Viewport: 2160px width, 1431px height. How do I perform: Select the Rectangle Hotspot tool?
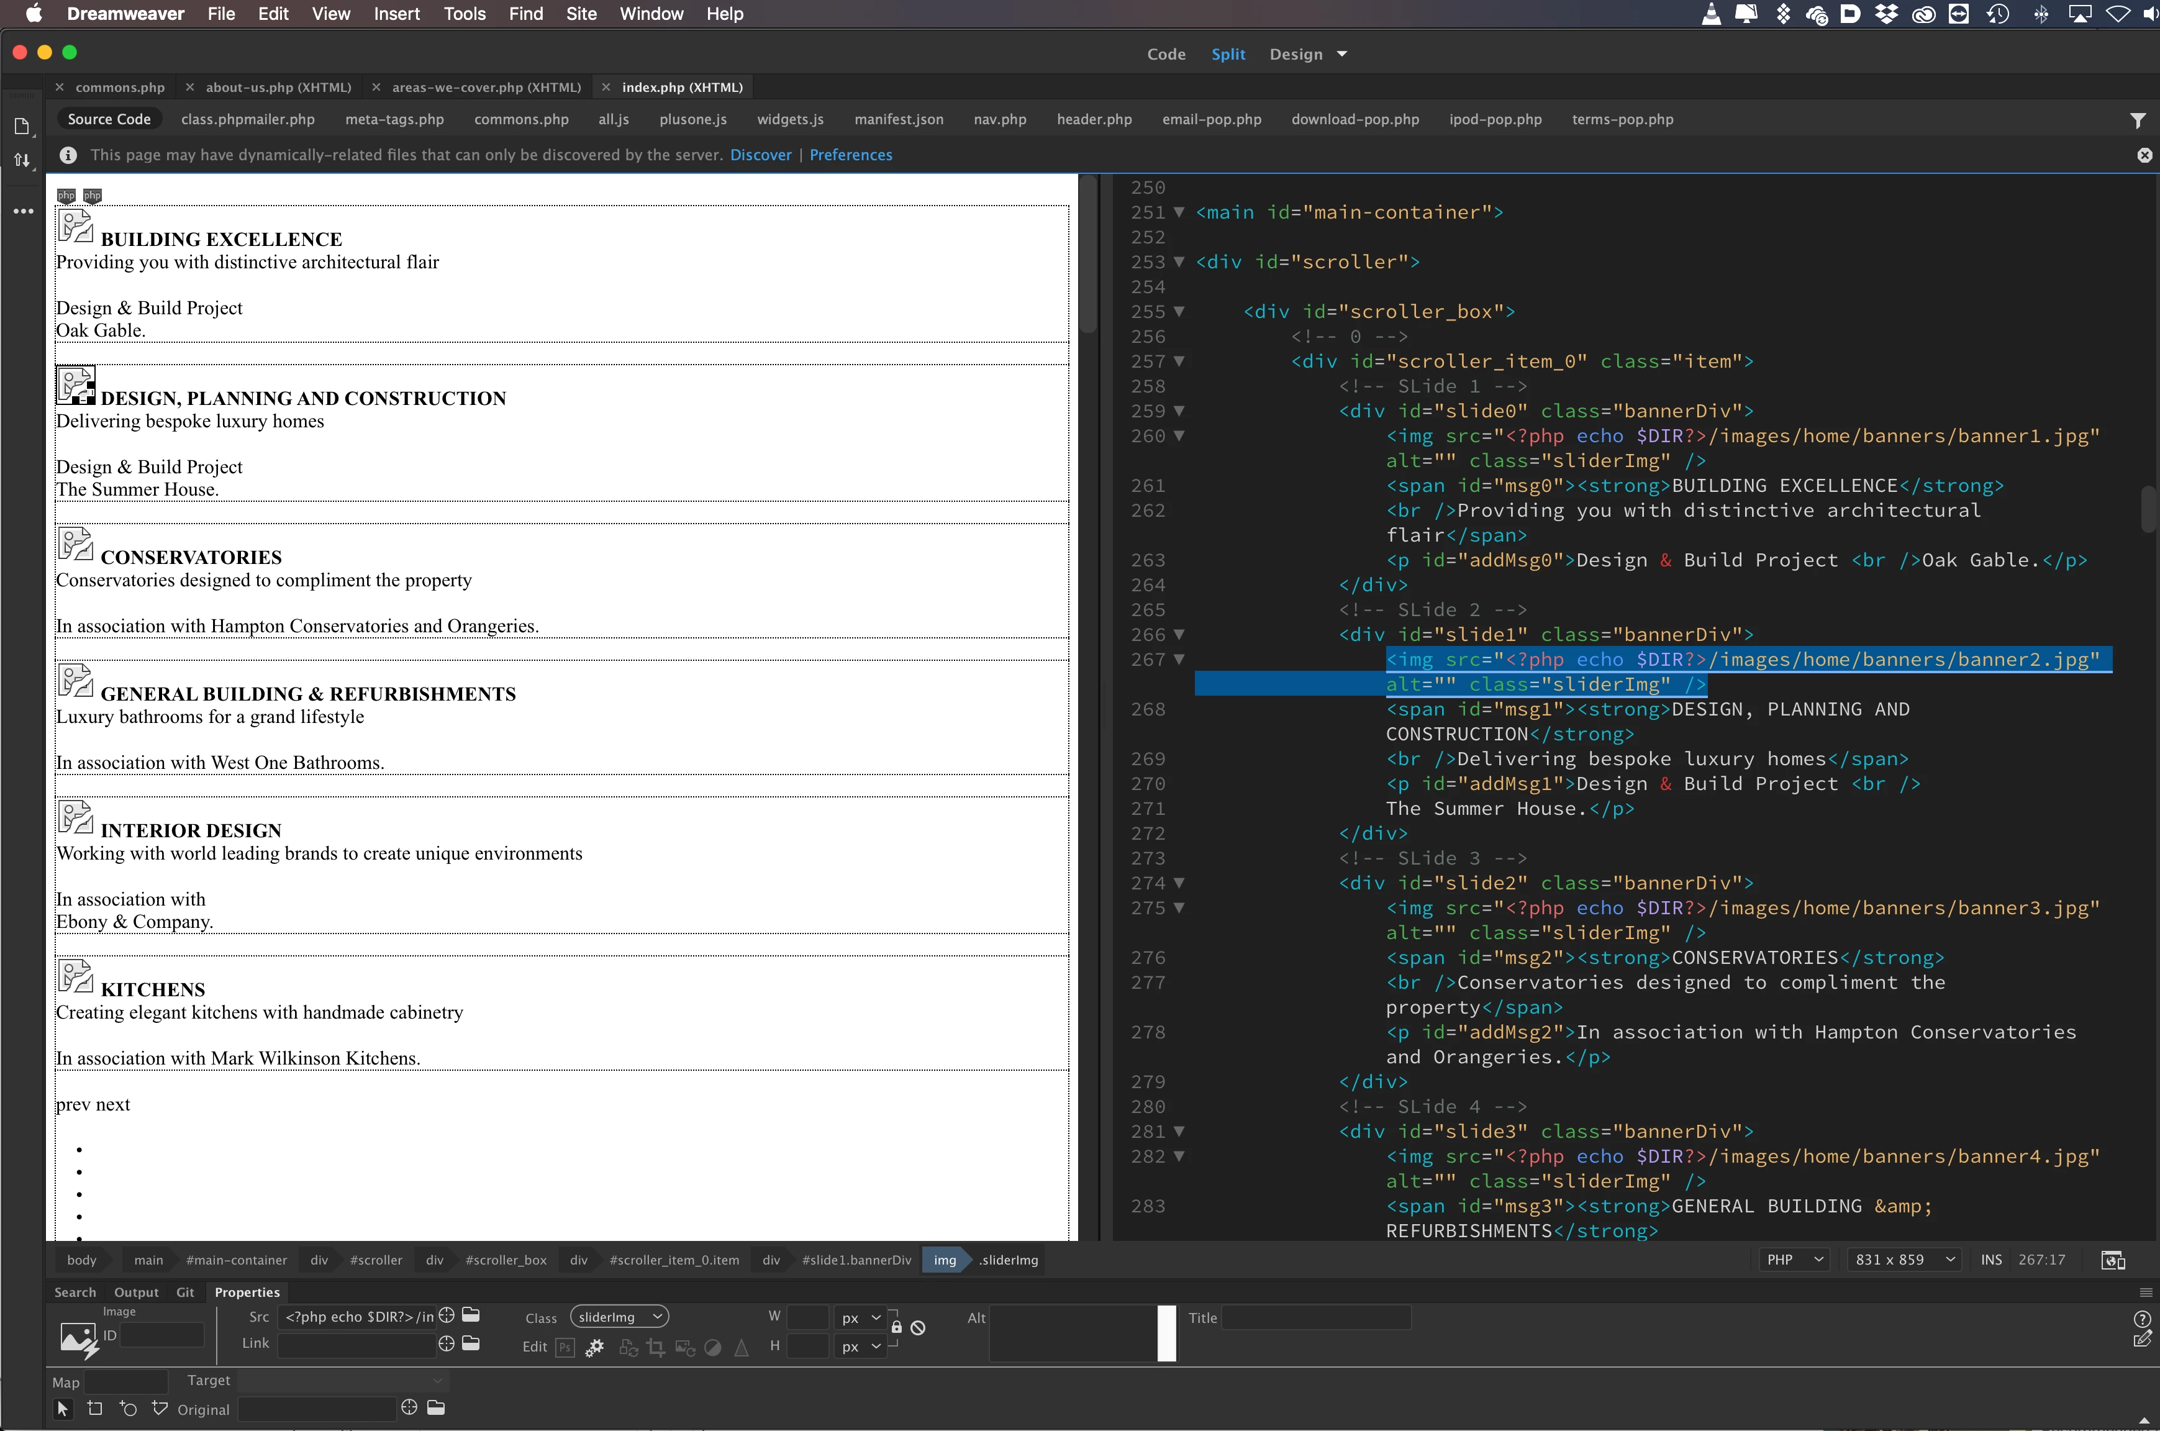(x=95, y=1408)
